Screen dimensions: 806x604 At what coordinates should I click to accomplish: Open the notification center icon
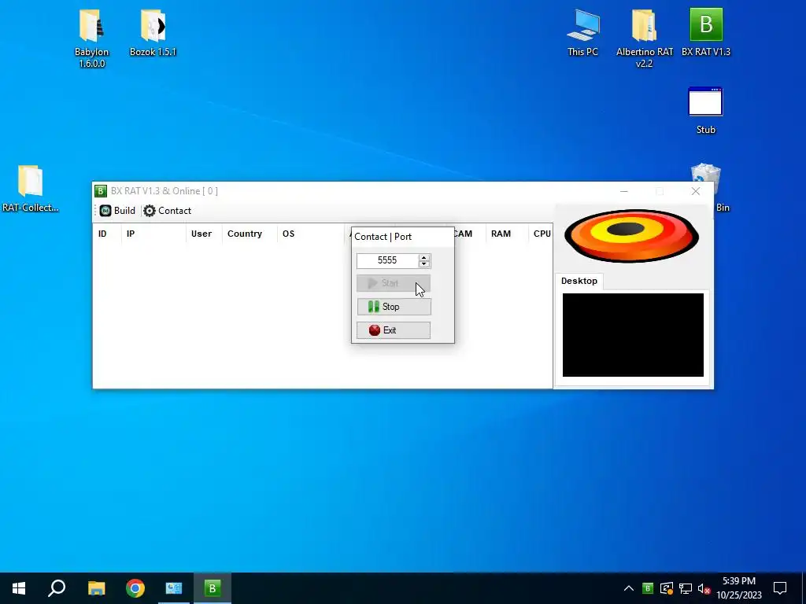[x=780, y=588]
